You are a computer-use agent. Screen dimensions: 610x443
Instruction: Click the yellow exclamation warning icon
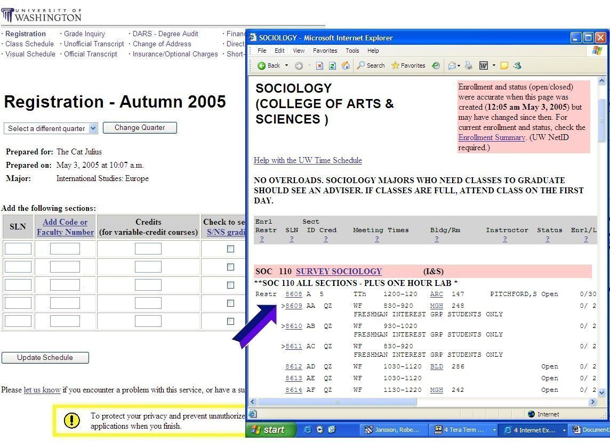71,421
